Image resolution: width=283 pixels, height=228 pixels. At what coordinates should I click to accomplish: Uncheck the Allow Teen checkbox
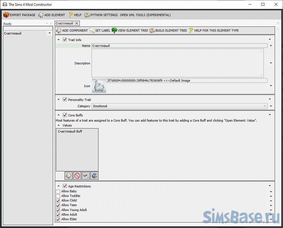coord(58,205)
